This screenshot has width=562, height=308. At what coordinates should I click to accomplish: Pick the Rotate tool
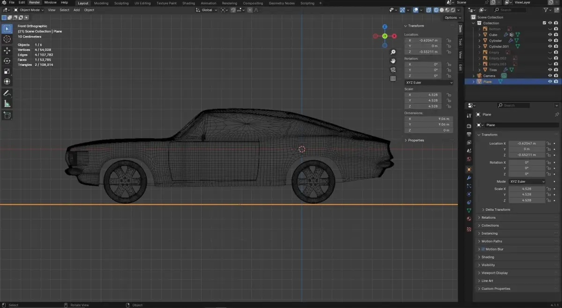tap(7, 61)
